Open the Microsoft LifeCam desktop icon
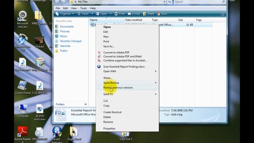Viewport: 254px width, 143px height. (x=22, y=19)
